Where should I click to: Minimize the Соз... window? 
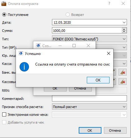point(60,46)
